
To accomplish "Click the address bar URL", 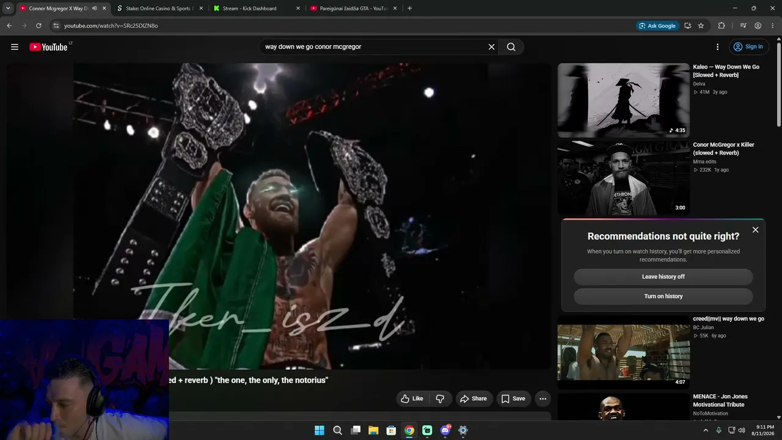I will click(111, 26).
